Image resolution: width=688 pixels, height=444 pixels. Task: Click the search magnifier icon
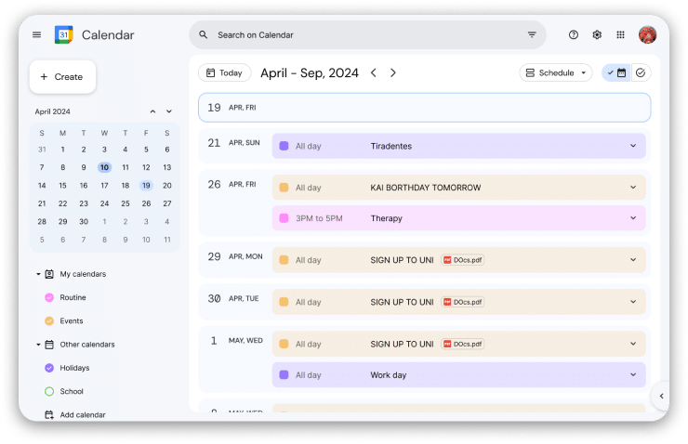pos(204,34)
